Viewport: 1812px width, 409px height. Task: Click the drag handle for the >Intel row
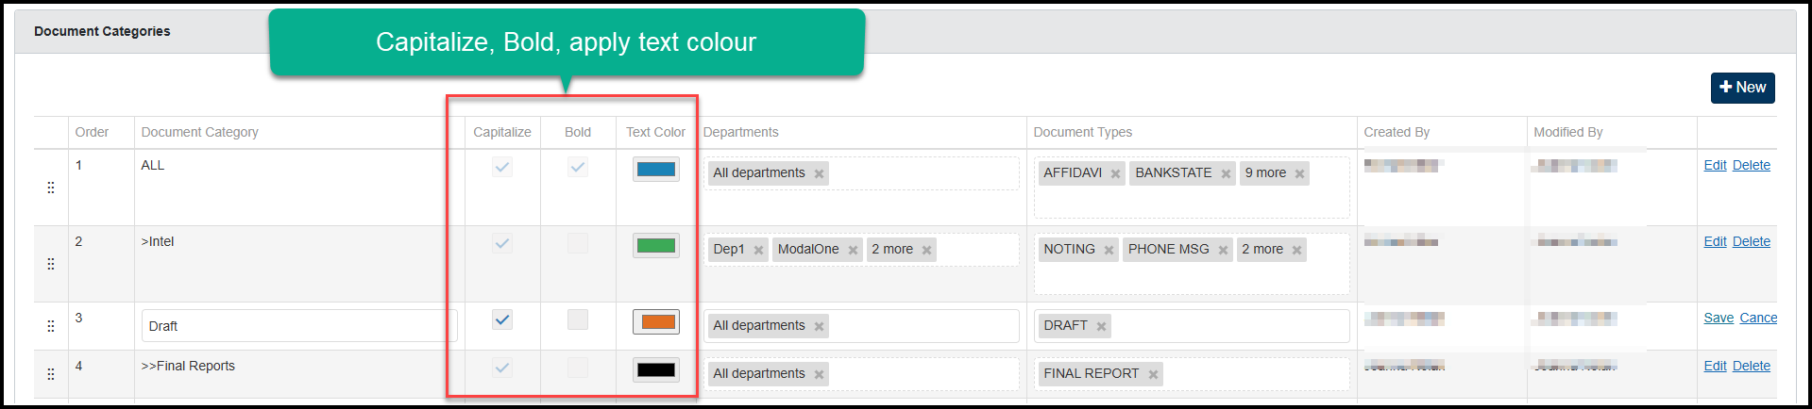(50, 264)
